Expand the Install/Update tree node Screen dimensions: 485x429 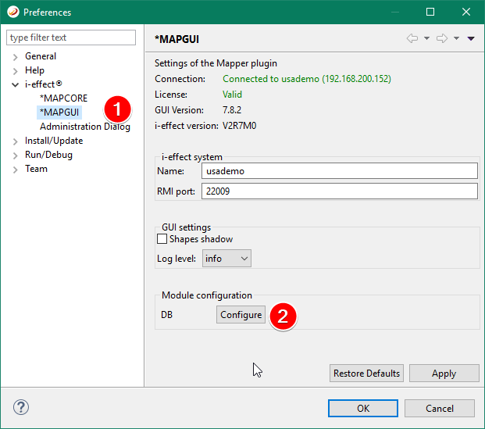(15, 141)
